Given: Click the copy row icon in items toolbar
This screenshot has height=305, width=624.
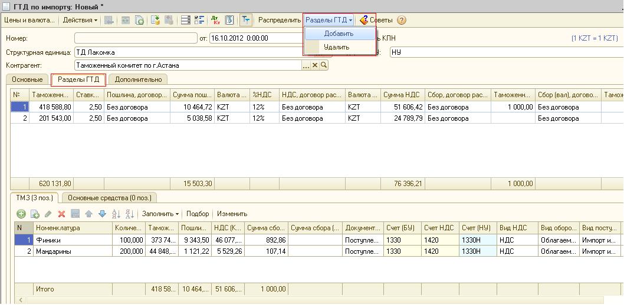Looking at the screenshot, I should pyautogui.click(x=34, y=214).
